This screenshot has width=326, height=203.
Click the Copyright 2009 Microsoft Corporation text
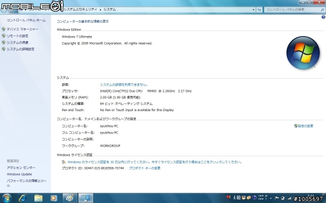(107, 43)
